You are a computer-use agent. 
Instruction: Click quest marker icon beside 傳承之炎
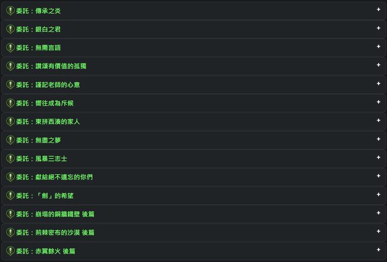point(10,11)
